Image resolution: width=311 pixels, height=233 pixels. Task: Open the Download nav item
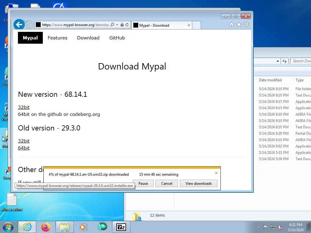pos(88,38)
